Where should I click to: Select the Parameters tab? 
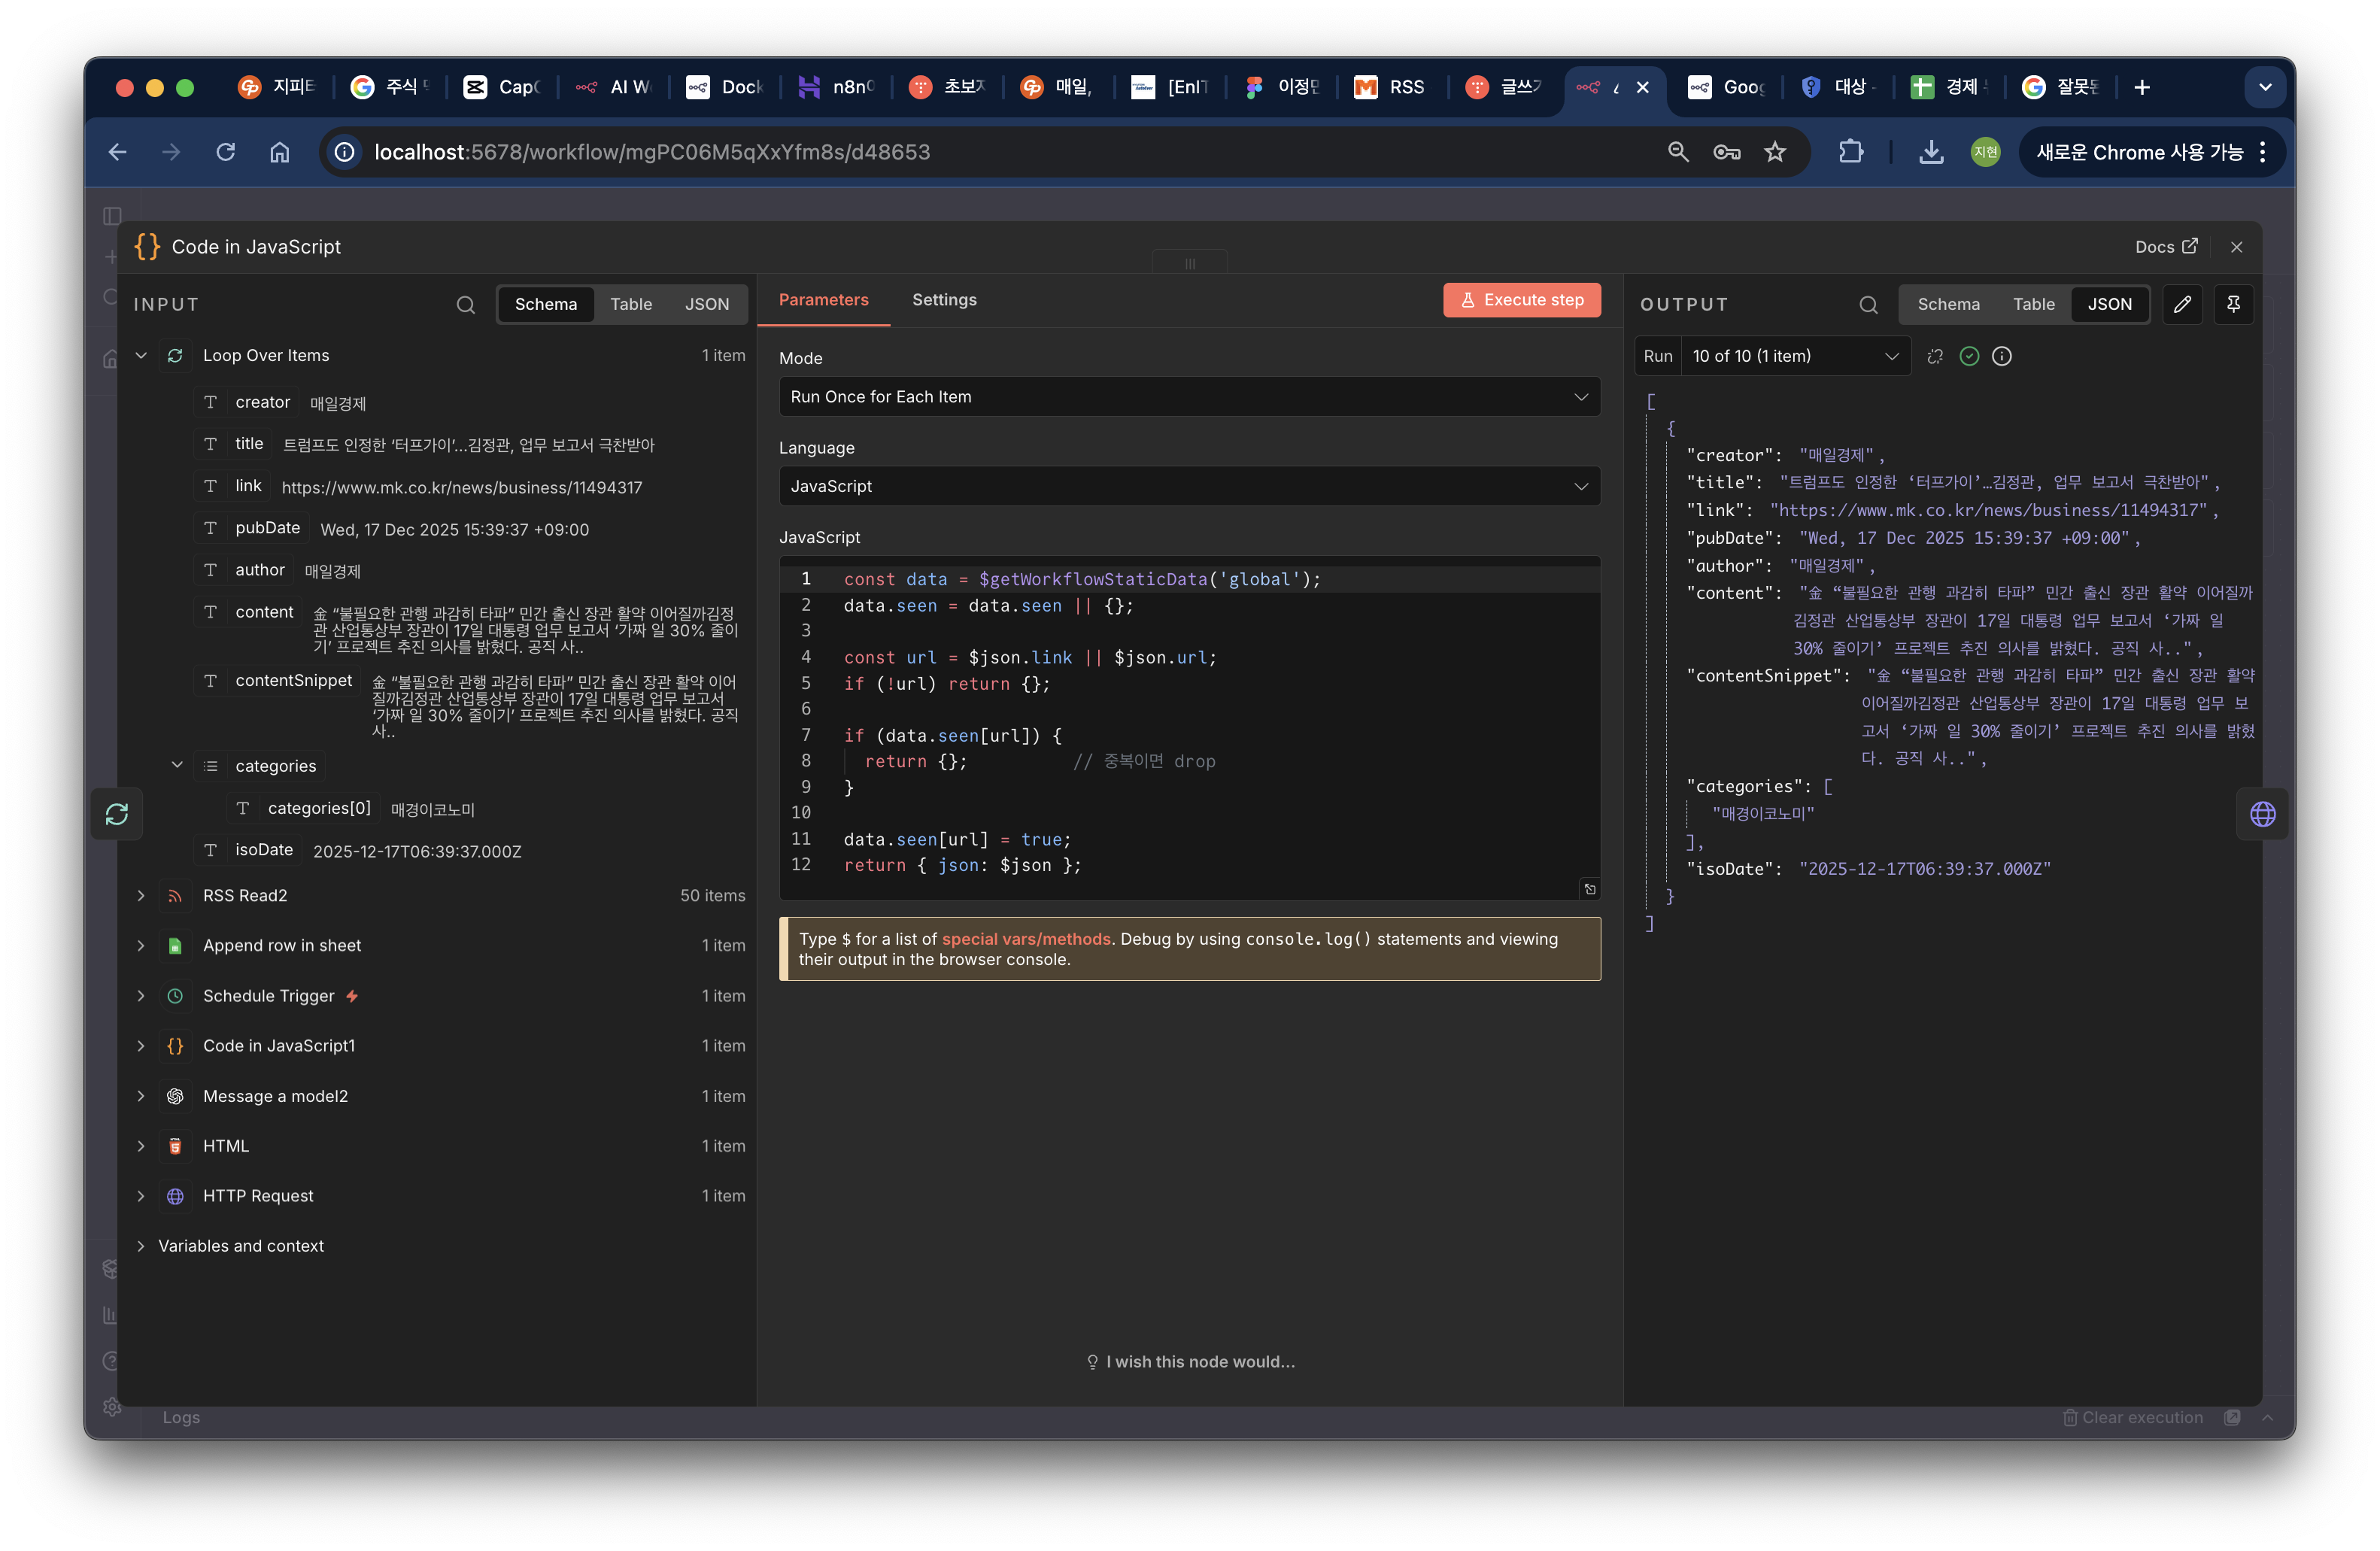(823, 300)
